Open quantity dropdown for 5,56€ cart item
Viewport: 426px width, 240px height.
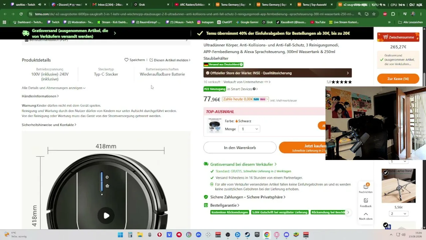pos(398,214)
